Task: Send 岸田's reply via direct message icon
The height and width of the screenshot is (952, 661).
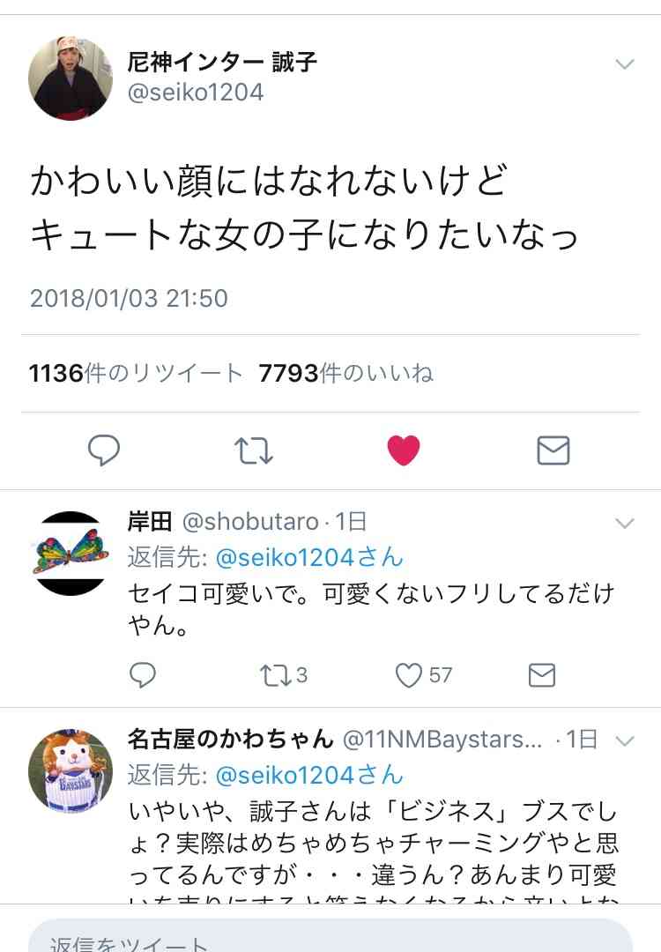Action: 541,675
